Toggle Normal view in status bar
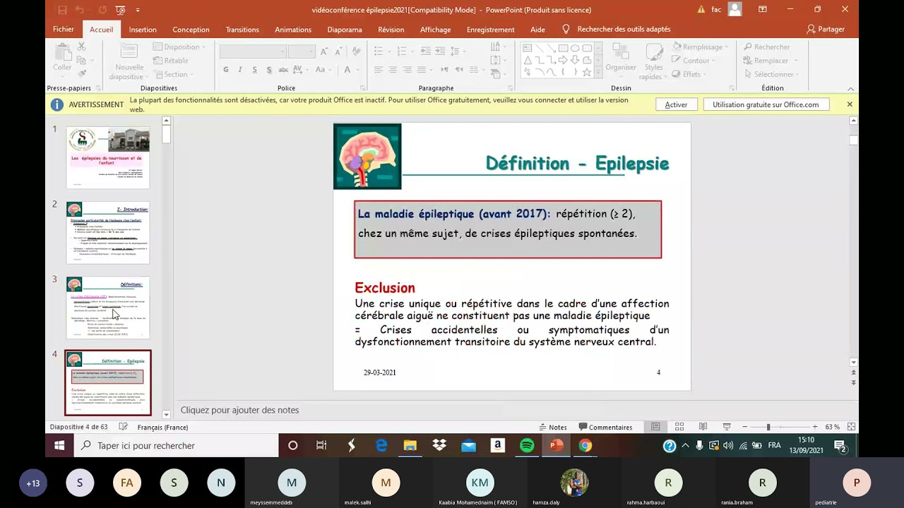The width and height of the screenshot is (904, 508). click(x=656, y=427)
